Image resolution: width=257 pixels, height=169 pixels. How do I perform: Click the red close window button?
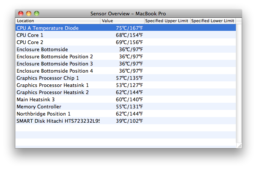tap(21, 14)
